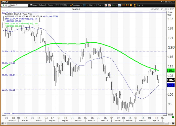Click the date range 4/23/2015 - 5/11/2016 text

tap(162, 9)
